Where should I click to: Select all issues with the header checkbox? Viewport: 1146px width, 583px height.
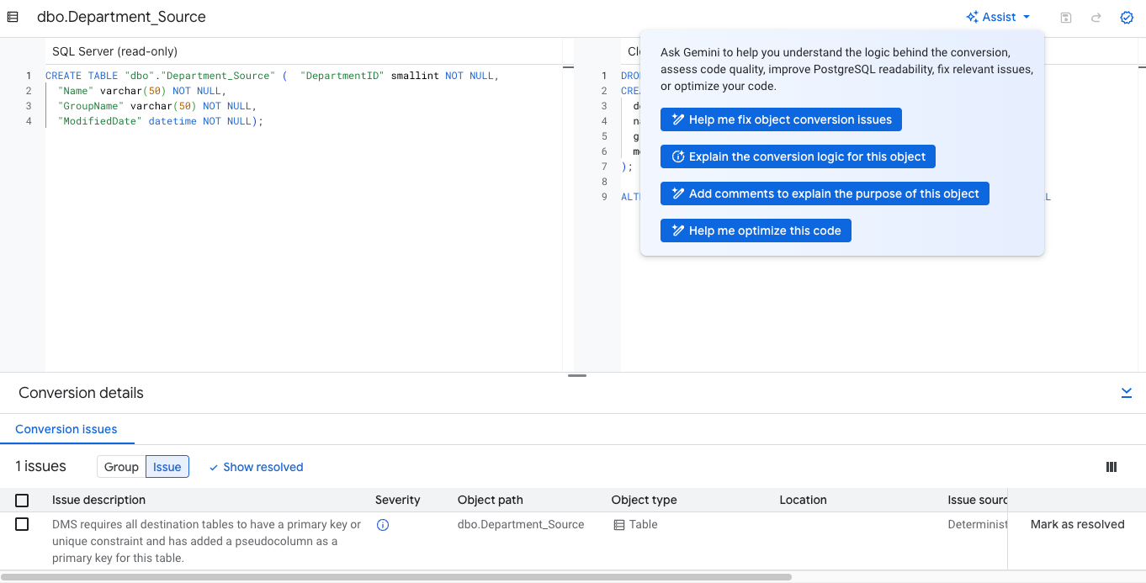click(x=22, y=500)
